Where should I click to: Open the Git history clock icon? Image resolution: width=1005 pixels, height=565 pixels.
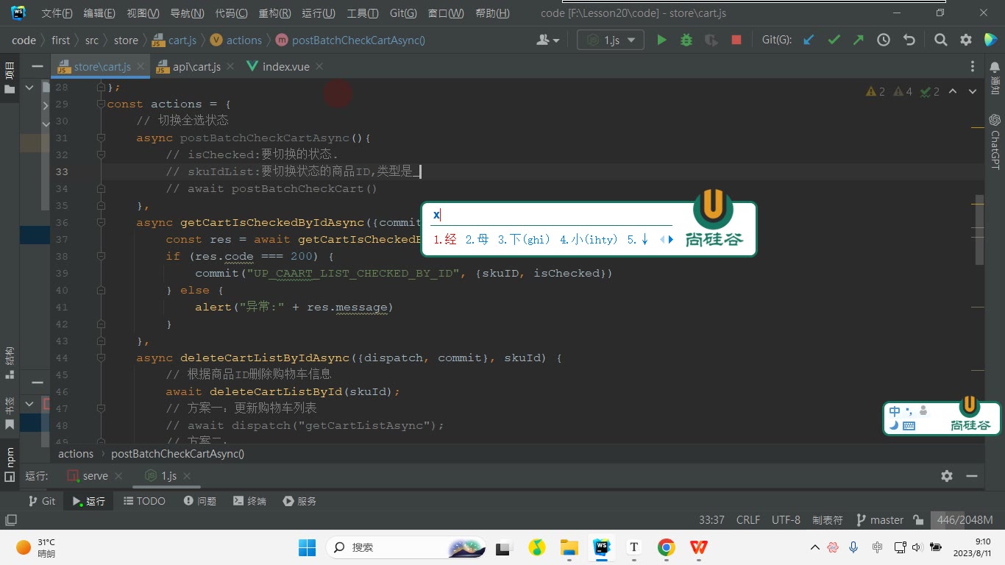point(884,40)
